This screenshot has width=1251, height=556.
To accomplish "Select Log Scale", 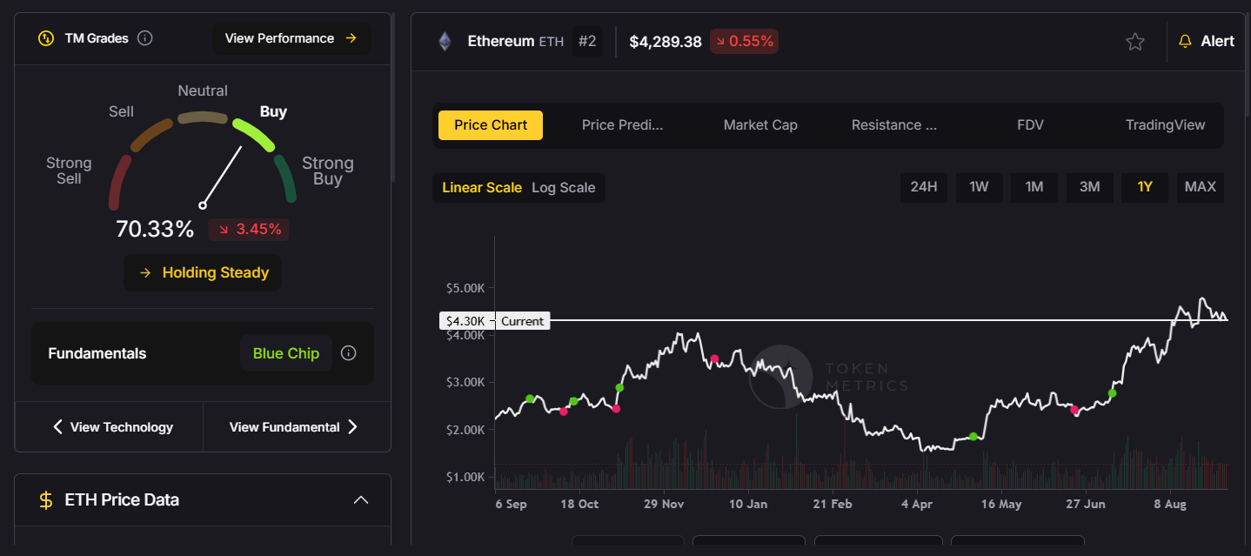I will pyautogui.click(x=564, y=188).
